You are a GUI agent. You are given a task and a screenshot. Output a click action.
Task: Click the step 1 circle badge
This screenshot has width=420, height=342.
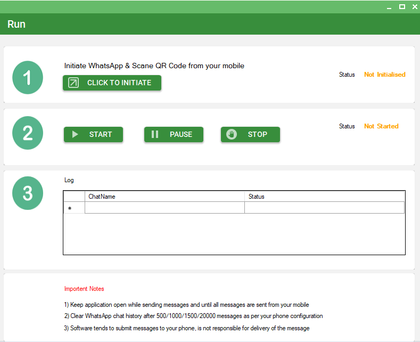tap(28, 78)
